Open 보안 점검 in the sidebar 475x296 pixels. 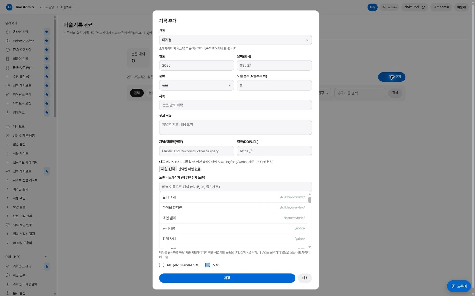[19, 207]
